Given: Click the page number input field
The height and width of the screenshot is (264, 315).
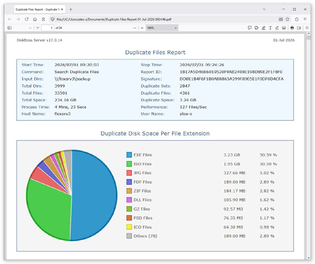Looking at the screenshot, I should pos(48,28).
